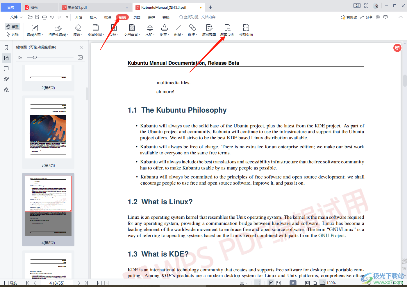The width and height of the screenshot is (407, 287).
Task: Set actual size 1:1 view
Action: 307,283
